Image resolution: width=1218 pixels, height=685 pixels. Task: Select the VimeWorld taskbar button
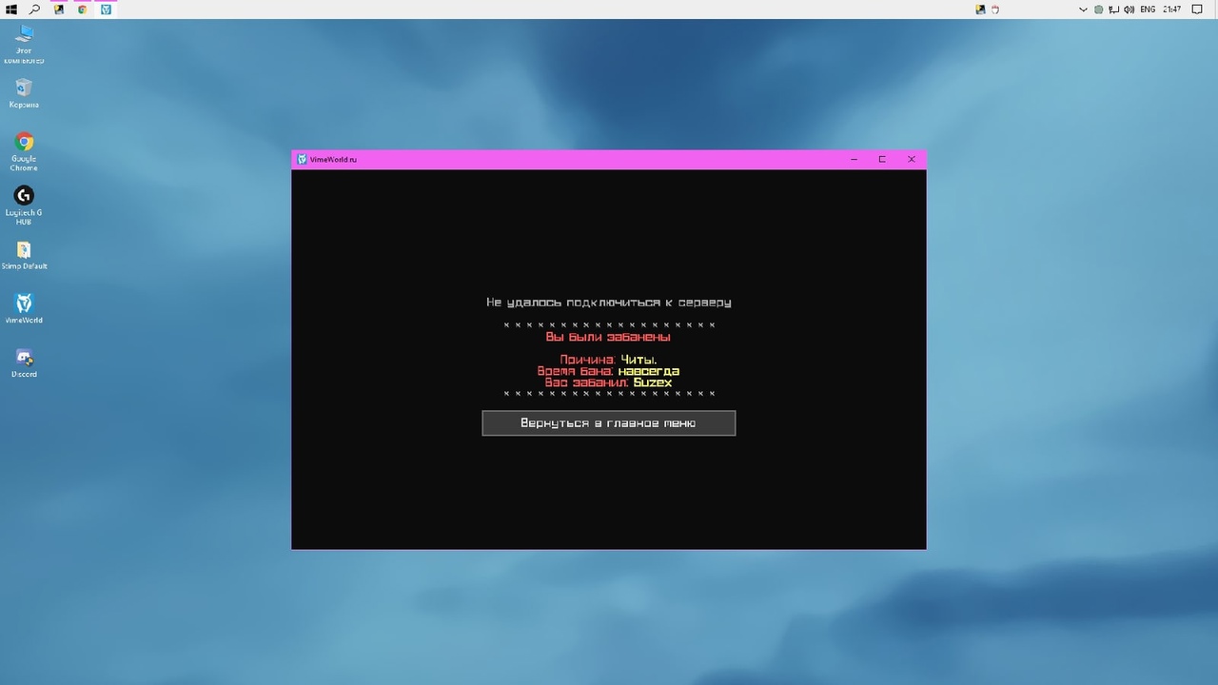(106, 10)
